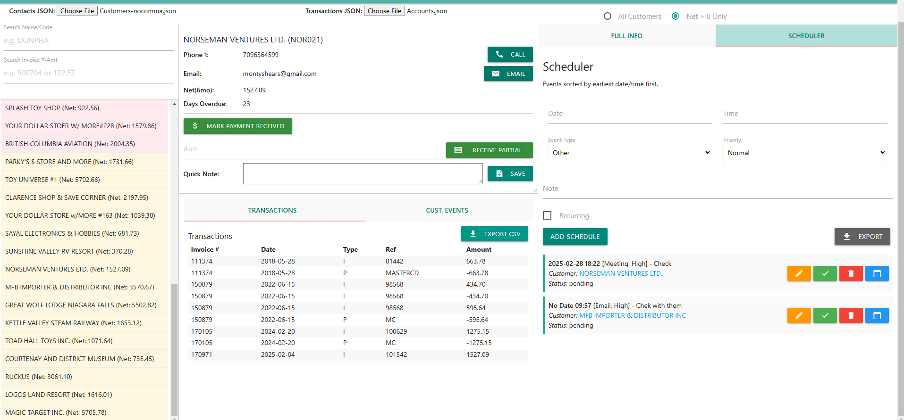
Task: Delete the MFB Importer email event
Action: tap(851, 315)
